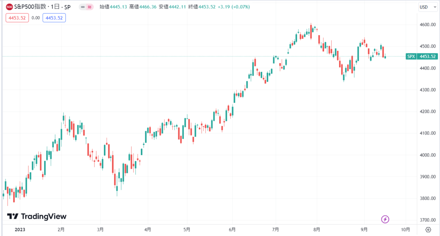Screen dimensions: 440x236
Task: Click the 終値 4453.52 close value
Action: (202, 7)
